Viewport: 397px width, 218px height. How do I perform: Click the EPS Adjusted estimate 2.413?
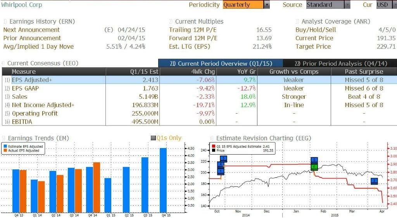click(x=150, y=80)
